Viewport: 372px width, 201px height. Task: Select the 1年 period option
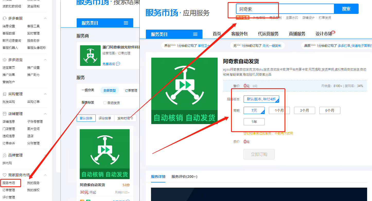pos(254,122)
